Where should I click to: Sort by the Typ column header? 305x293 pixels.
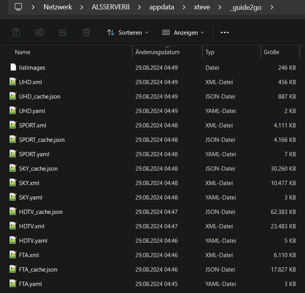[x=210, y=52]
